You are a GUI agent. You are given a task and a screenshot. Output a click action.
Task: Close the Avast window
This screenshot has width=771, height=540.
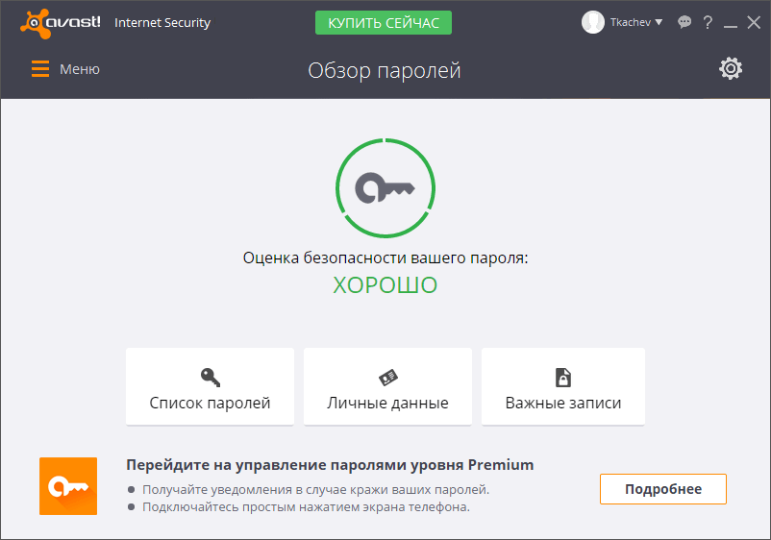754,22
